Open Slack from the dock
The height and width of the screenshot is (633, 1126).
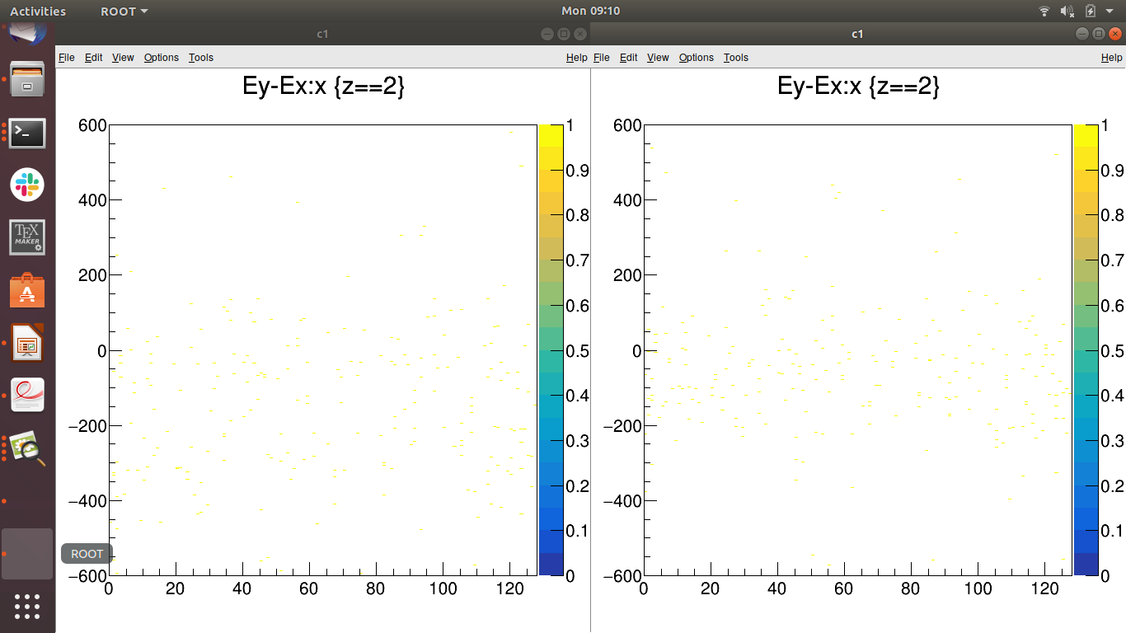[27, 185]
